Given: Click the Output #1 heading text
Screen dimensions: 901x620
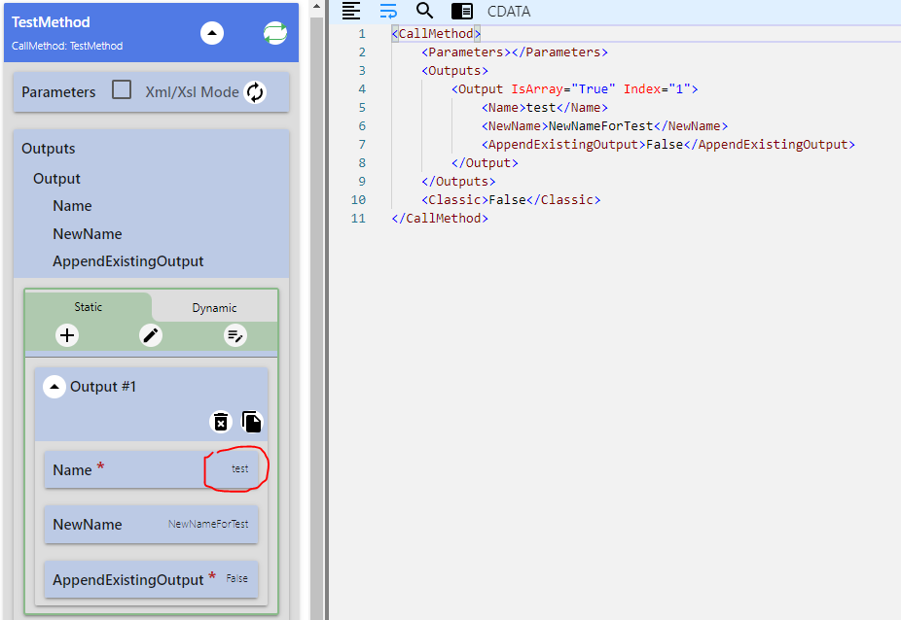Looking at the screenshot, I should coord(103,387).
